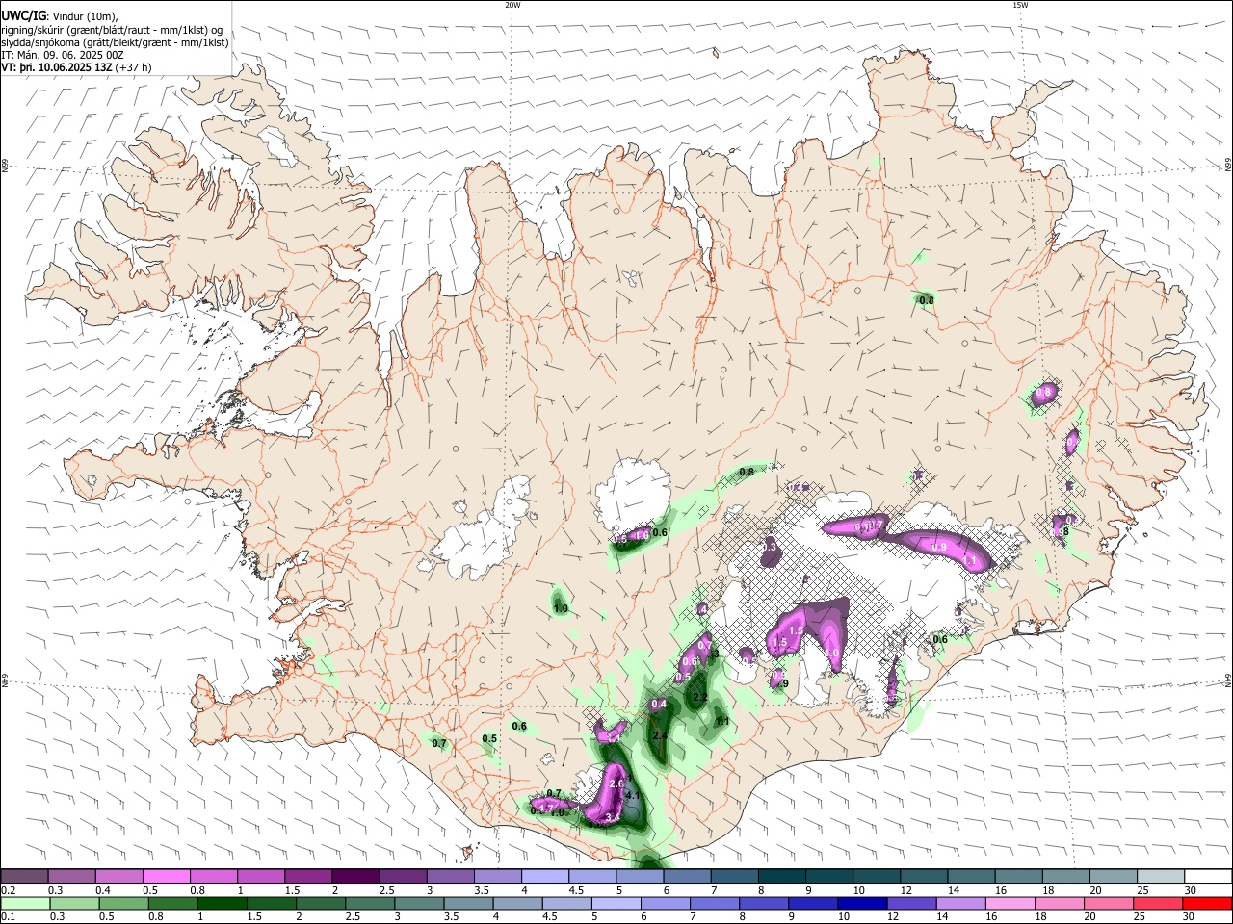Click the bright red rain swatch labeled 30
The height and width of the screenshot is (924, 1233).
click(1206, 903)
